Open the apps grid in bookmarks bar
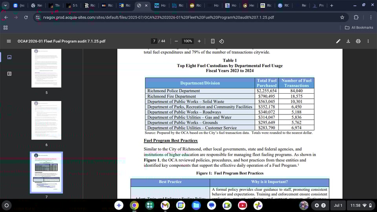 coord(5,28)
